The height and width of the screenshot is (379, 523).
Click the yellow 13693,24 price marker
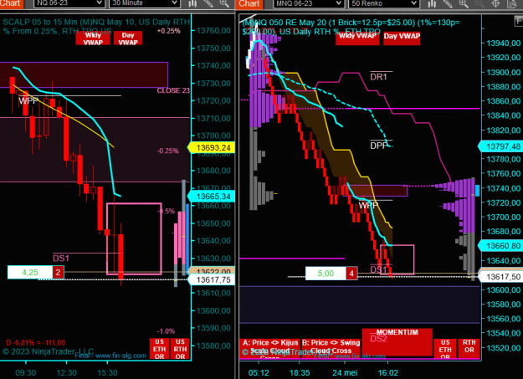point(212,147)
